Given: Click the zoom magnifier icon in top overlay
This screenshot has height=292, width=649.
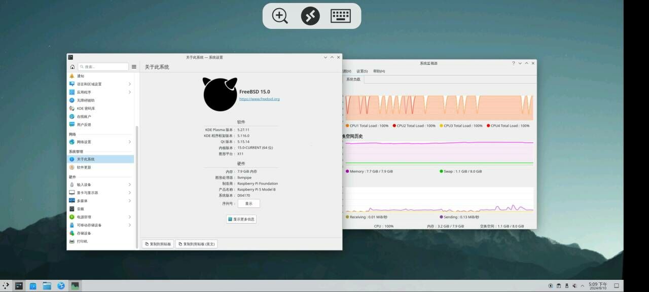Looking at the screenshot, I should [x=280, y=16].
